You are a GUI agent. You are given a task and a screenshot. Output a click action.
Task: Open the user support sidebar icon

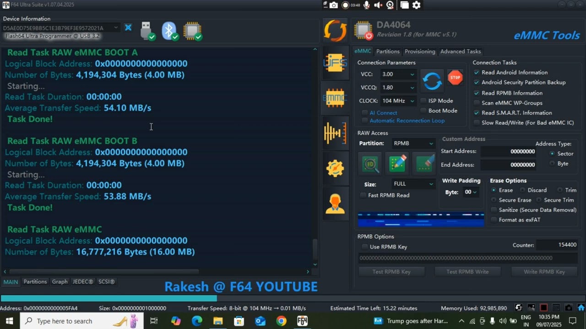click(x=335, y=203)
